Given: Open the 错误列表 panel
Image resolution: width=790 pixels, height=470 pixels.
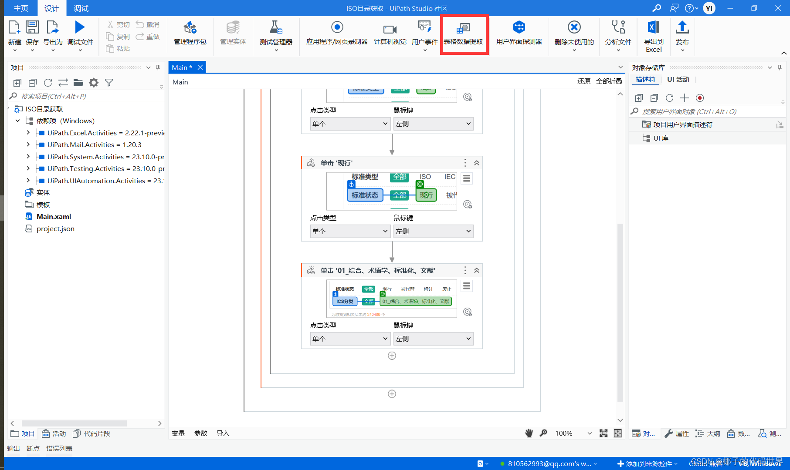Looking at the screenshot, I should coord(59,448).
